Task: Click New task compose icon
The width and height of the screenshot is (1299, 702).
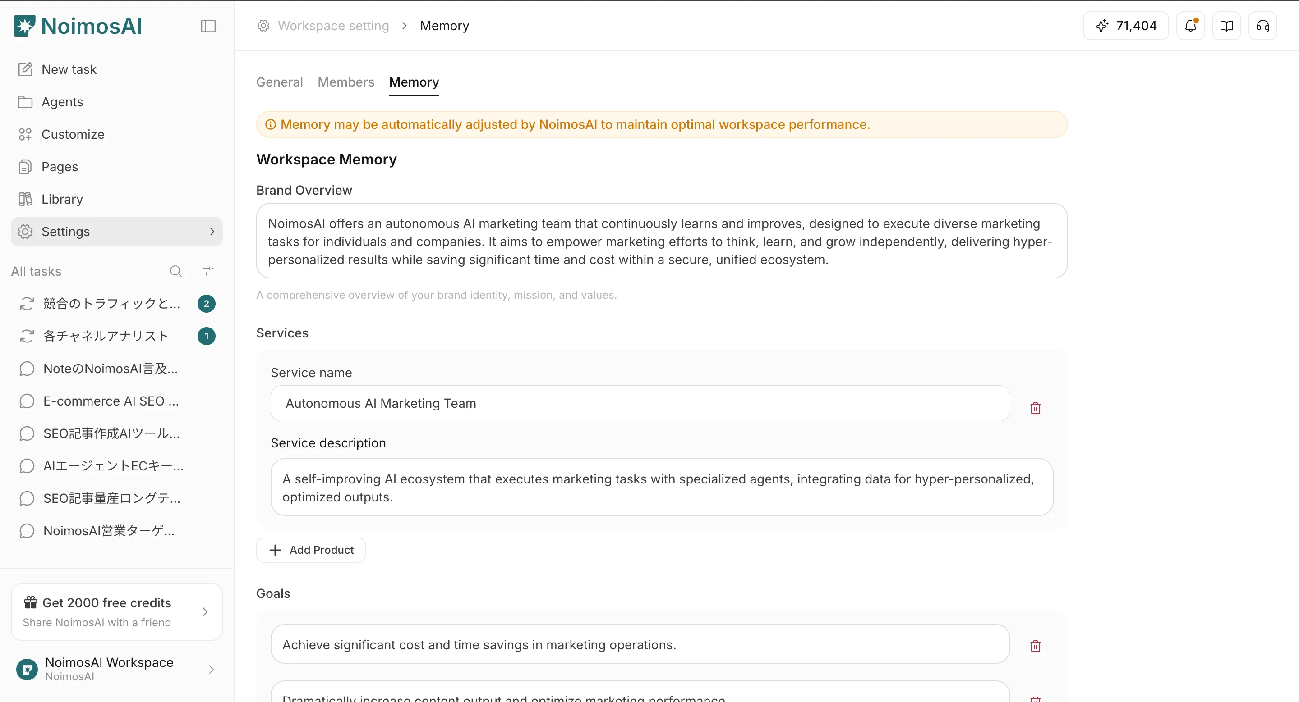Action: point(25,69)
